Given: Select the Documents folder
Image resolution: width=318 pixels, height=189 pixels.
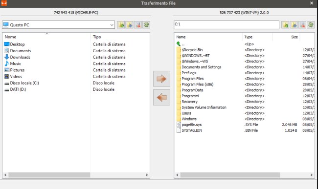Looking at the screenshot, I should [21, 51].
